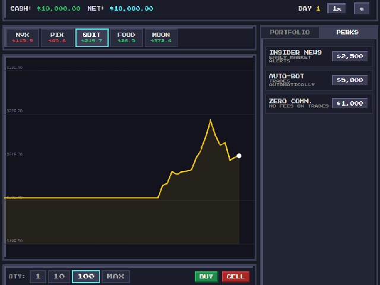Viewport: 380px width, 285px height.
Task: Select the PIX stock ticker
Action: pos(57,37)
